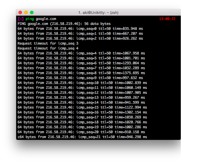Click the time=1302.154 ms value
The width and height of the screenshot is (197, 163).
[x=131, y=112]
